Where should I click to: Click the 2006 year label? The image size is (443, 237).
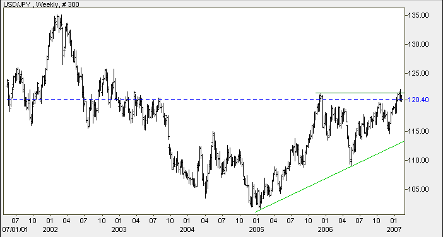[325, 229]
